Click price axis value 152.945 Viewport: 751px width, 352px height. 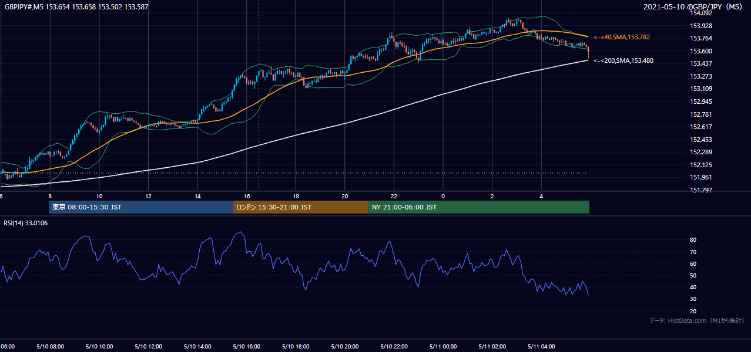[700, 101]
